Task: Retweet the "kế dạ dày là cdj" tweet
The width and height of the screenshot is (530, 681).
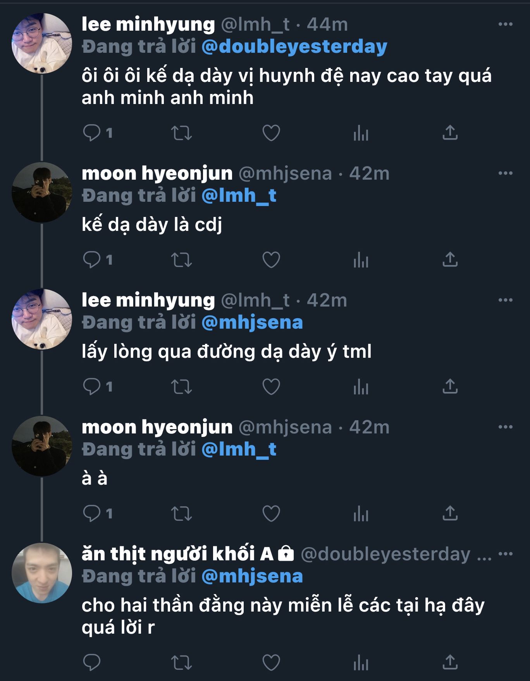Action: click(181, 260)
